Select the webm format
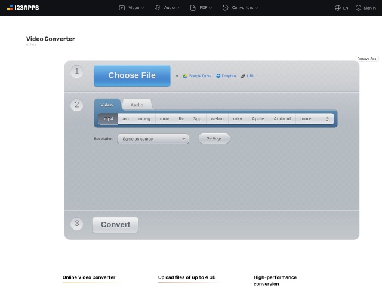Viewport: 382px width, 287px height. (x=217, y=119)
